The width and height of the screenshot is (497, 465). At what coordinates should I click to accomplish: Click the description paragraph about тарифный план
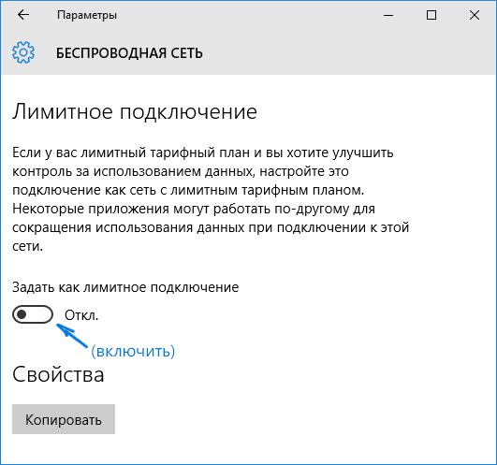point(211,199)
